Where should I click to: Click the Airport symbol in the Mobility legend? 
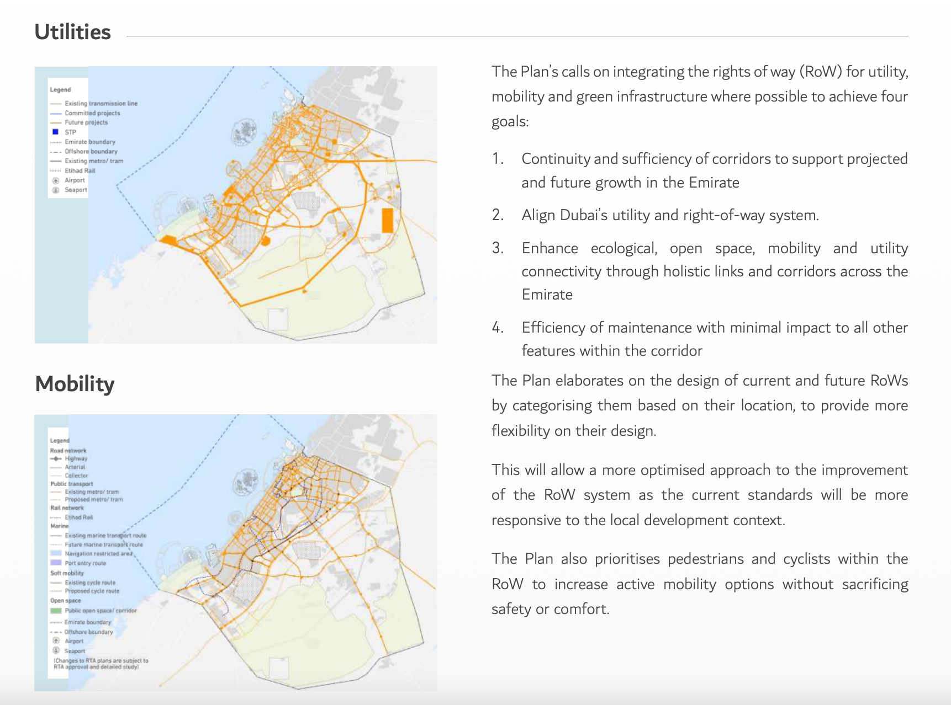(56, 641)
